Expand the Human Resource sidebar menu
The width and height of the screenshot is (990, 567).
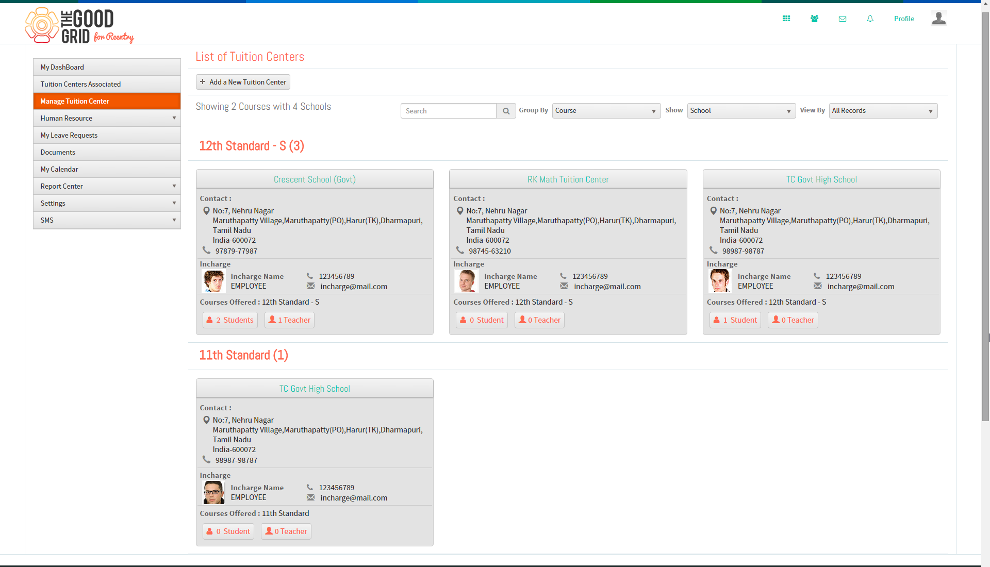(107, 118)
